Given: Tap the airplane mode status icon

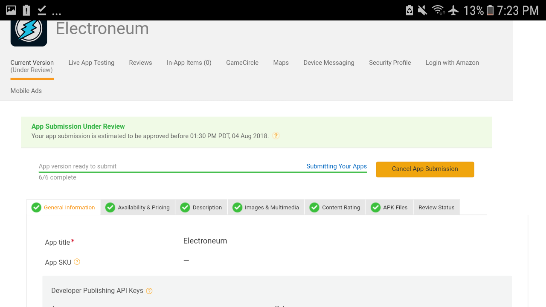Looking at the screenshot, I should (x=453, y=10).
